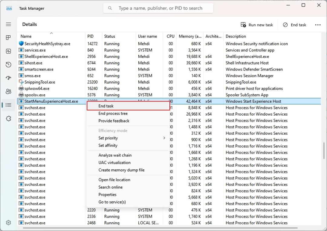Sort by the User name column
Viewport: 327px width, 231px height.
click(x=149, y=36)
